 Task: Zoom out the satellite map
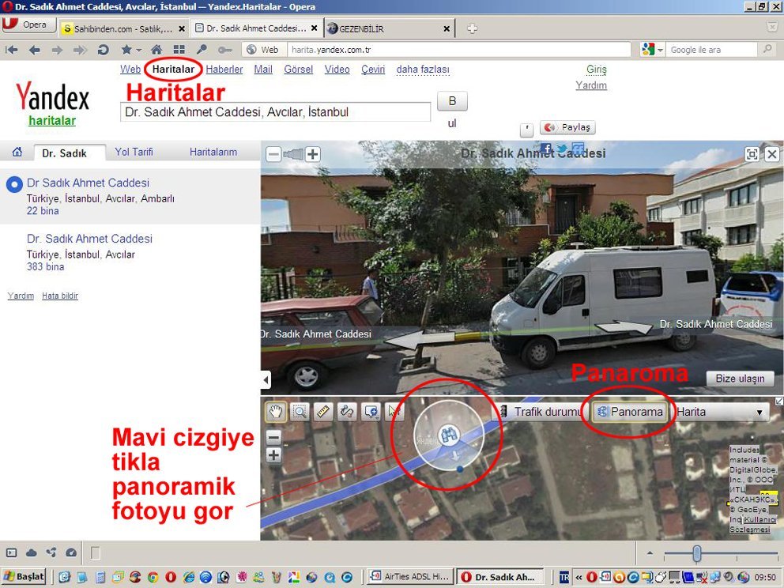pyautogui.click(x=273, y=438)
